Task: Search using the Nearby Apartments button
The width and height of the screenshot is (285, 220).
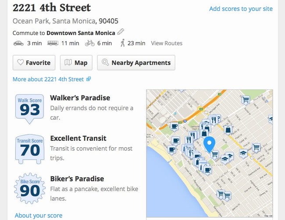Action: pos(136,63)
